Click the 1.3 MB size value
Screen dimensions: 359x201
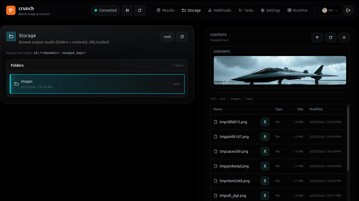[x=298, y=137]
